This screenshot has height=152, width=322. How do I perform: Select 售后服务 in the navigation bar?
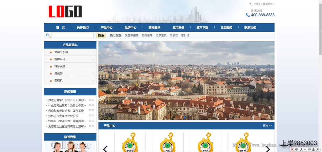point(226,27)
